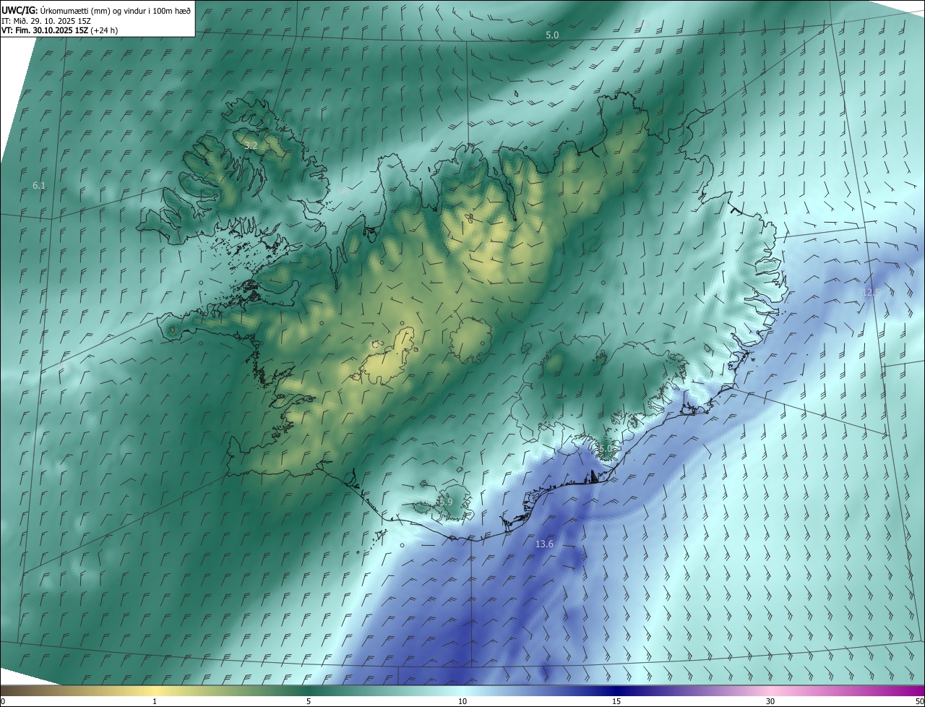Click the 5.9 value on the southern glacier
This screenshot has width=925, height=707.
[x=446, y=502]
